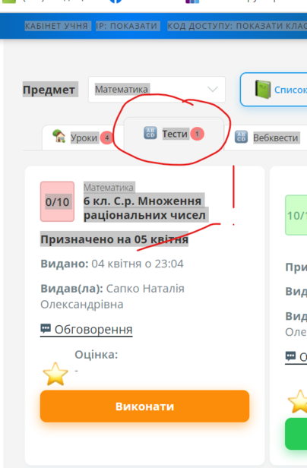Open Обговорення link of multiplication test

87,330
